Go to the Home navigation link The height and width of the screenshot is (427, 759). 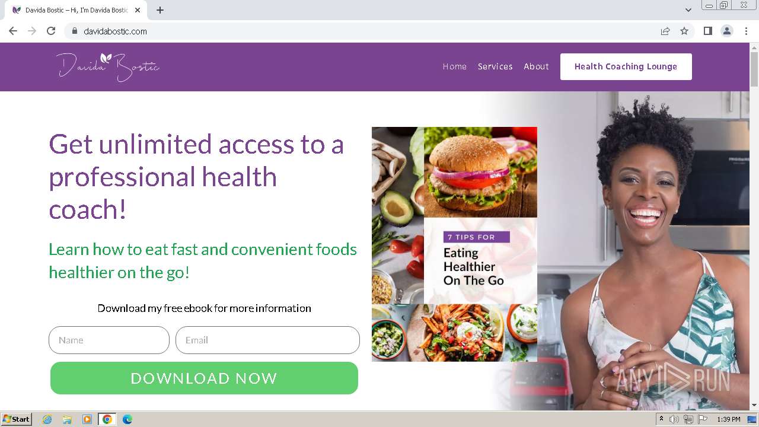coord(455,66)
